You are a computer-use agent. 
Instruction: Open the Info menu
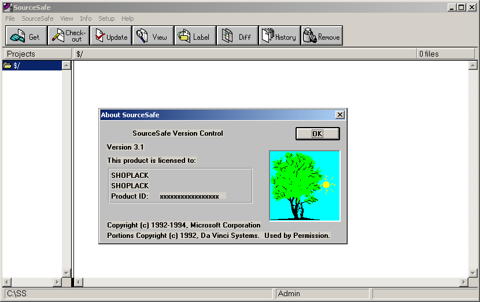[86, 18]
